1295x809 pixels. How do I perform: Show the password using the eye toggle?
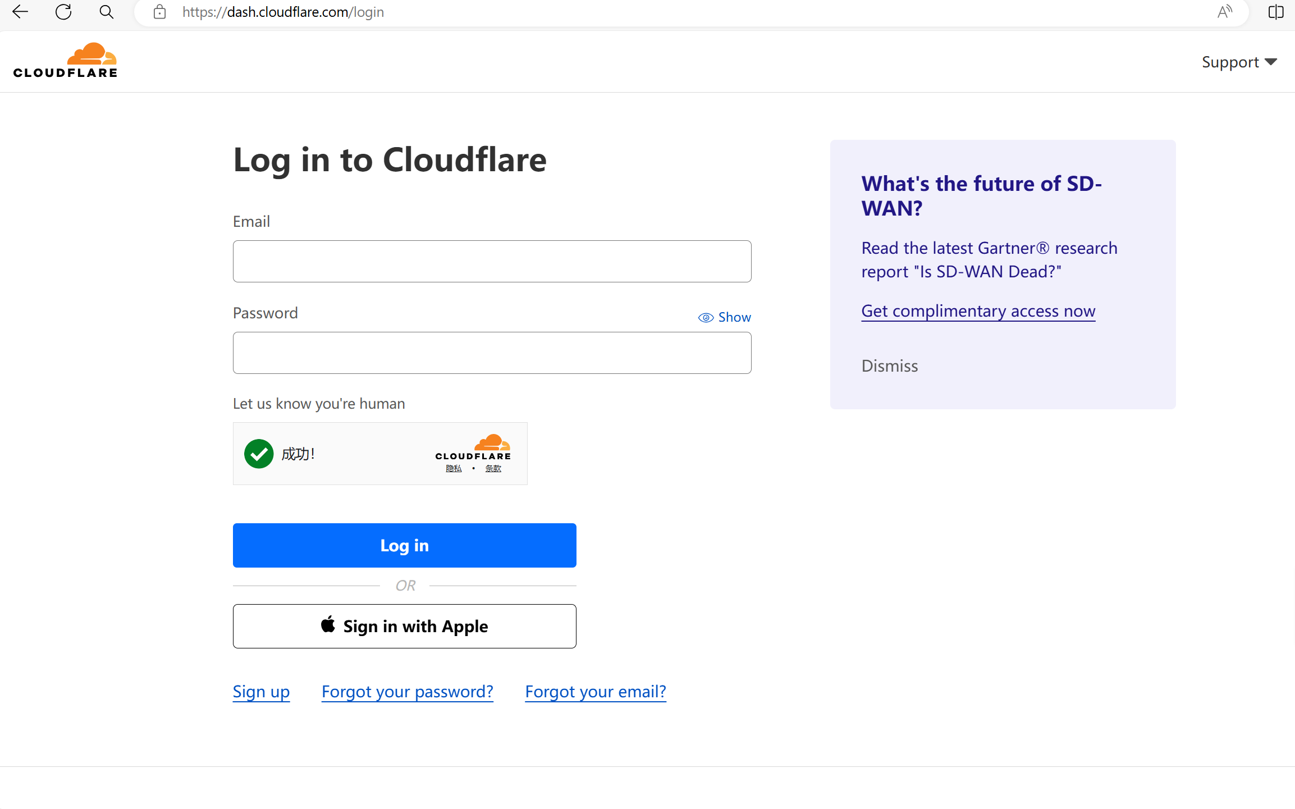click(x=724, y=317)
